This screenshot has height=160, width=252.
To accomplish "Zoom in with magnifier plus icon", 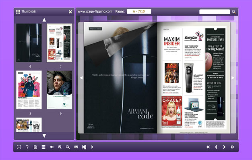I will point(60,147).
